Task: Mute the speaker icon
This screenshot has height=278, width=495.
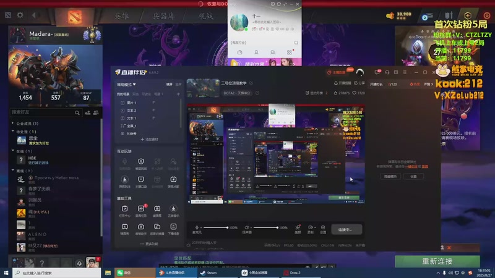Action: pos(247,227)
